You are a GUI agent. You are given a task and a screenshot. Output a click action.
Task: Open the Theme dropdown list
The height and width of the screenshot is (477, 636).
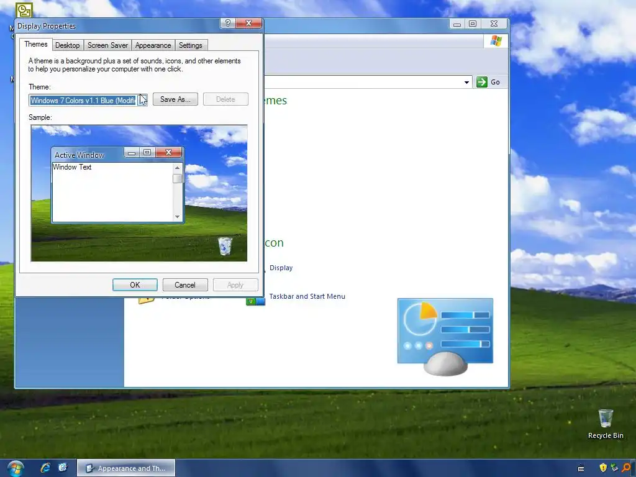[x=142, y=100]
